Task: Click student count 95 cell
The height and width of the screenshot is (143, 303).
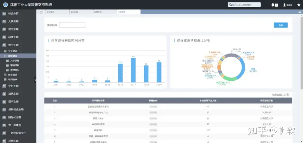Action: tap(208, 124)
